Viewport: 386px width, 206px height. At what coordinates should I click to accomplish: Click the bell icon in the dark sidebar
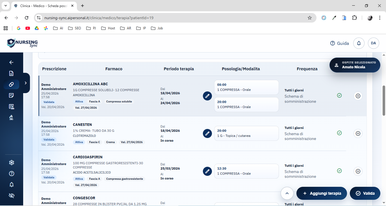(11, 185)
